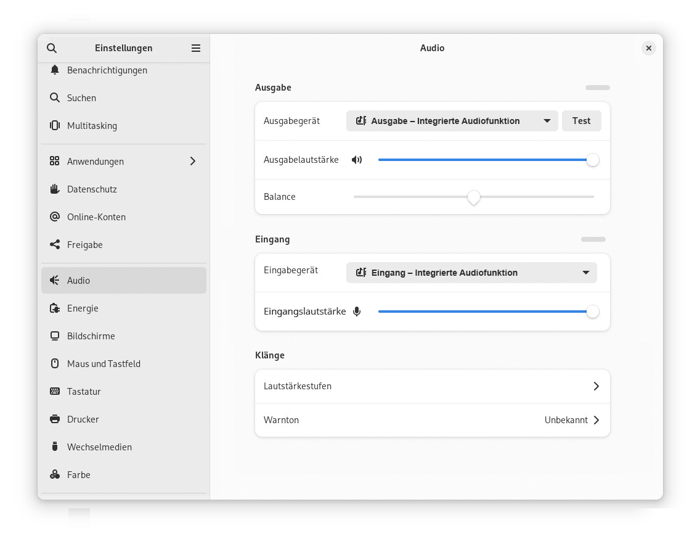The width and height of the screenshot is (700, 541).
Task: Select Maus und Tastfeld in the sidebar
Action: point(104,364)
